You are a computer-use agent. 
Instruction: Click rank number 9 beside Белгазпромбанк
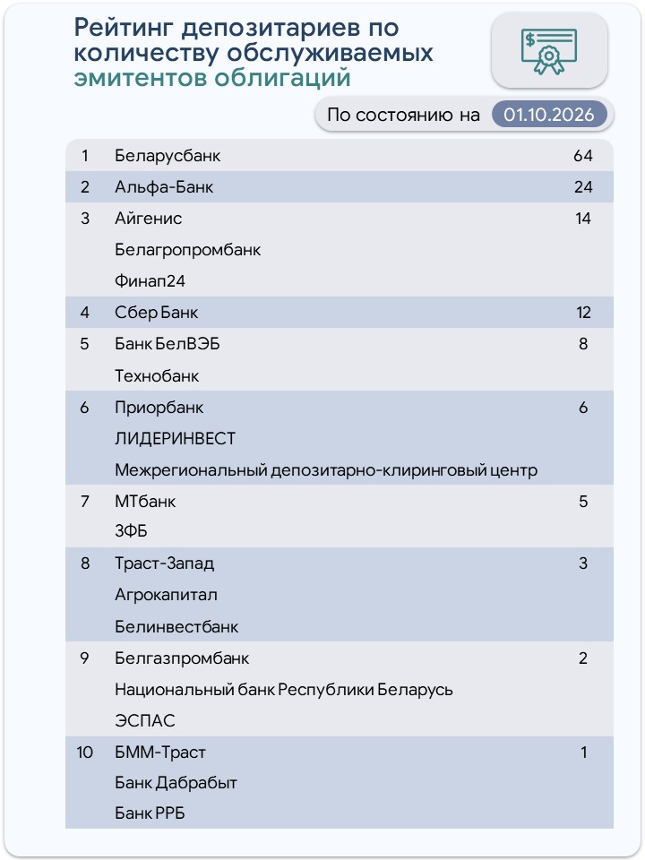[x=84, y=658]
